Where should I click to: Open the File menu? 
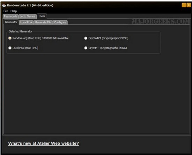pos(6,11)
